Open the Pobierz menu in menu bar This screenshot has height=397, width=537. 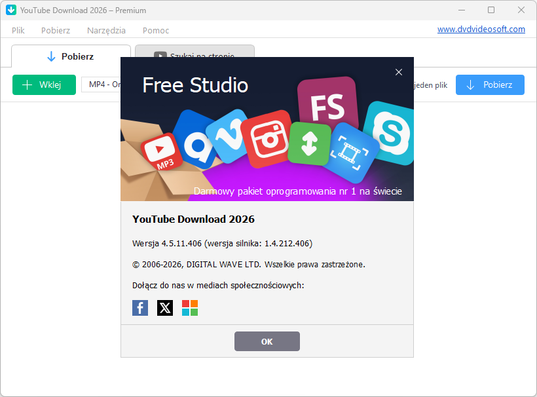(x=56, y=31)
